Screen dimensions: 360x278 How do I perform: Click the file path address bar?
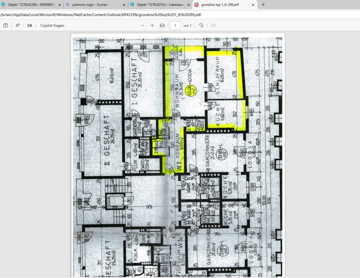[x=105, y=15]
